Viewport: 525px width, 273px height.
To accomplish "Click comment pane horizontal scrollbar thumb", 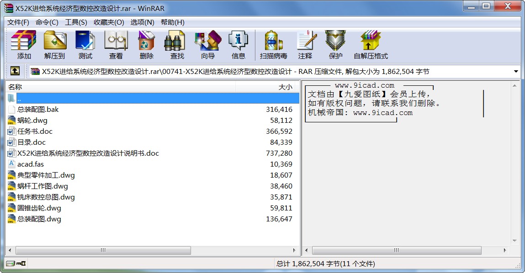I will click(397, 250).
